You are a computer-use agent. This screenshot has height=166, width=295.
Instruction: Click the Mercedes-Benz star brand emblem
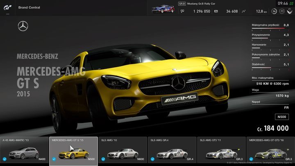pyautogui.click(x=23, y=27)
